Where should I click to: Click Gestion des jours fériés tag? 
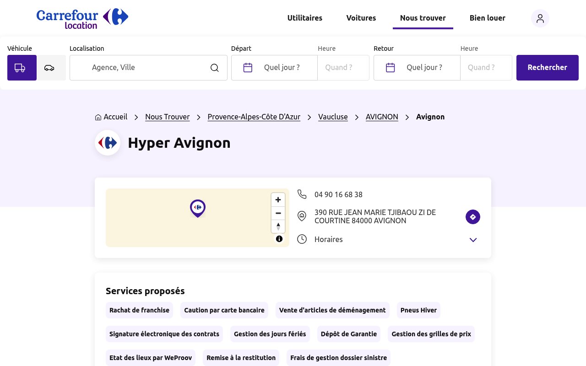coord(270,334)
